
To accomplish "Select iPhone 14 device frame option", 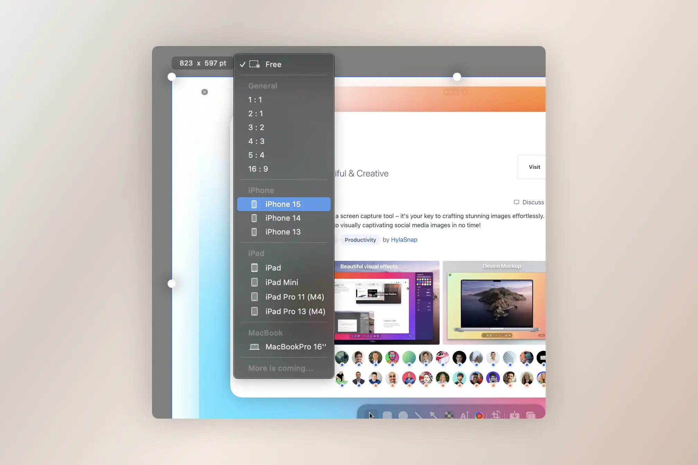I will coord(283,218).
